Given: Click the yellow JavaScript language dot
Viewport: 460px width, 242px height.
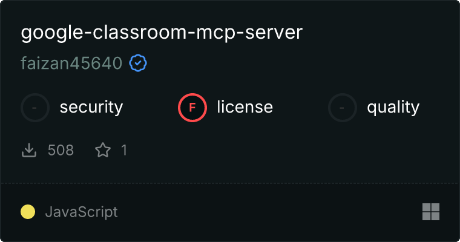Looking at the screenshot, I should pyautogui.click(x=28, y=212).
